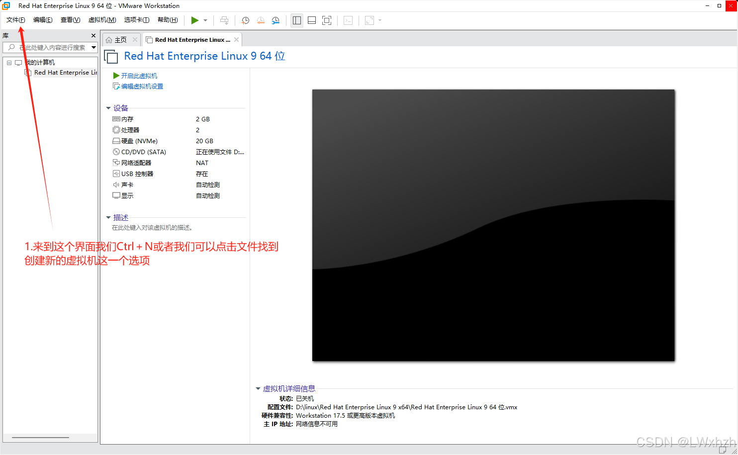Click the 网络适配器 network icon
738x455 pixels.
click(116, 163)
